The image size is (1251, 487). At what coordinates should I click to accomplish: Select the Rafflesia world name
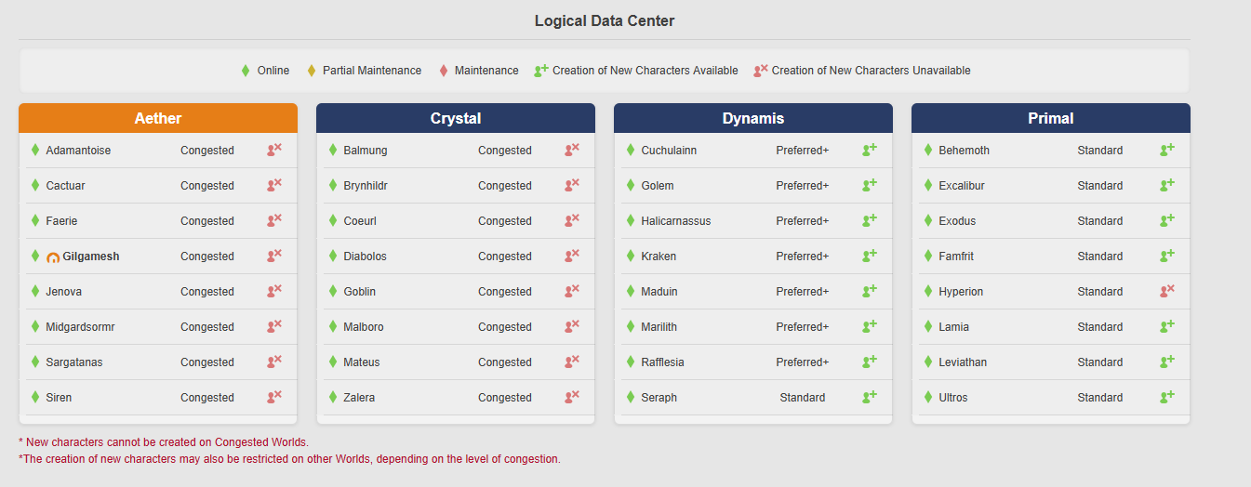click(x=662, y=362)
